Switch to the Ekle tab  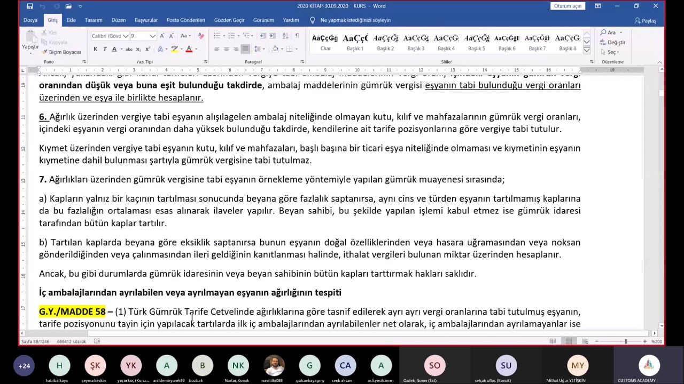(x=71, y=20)
